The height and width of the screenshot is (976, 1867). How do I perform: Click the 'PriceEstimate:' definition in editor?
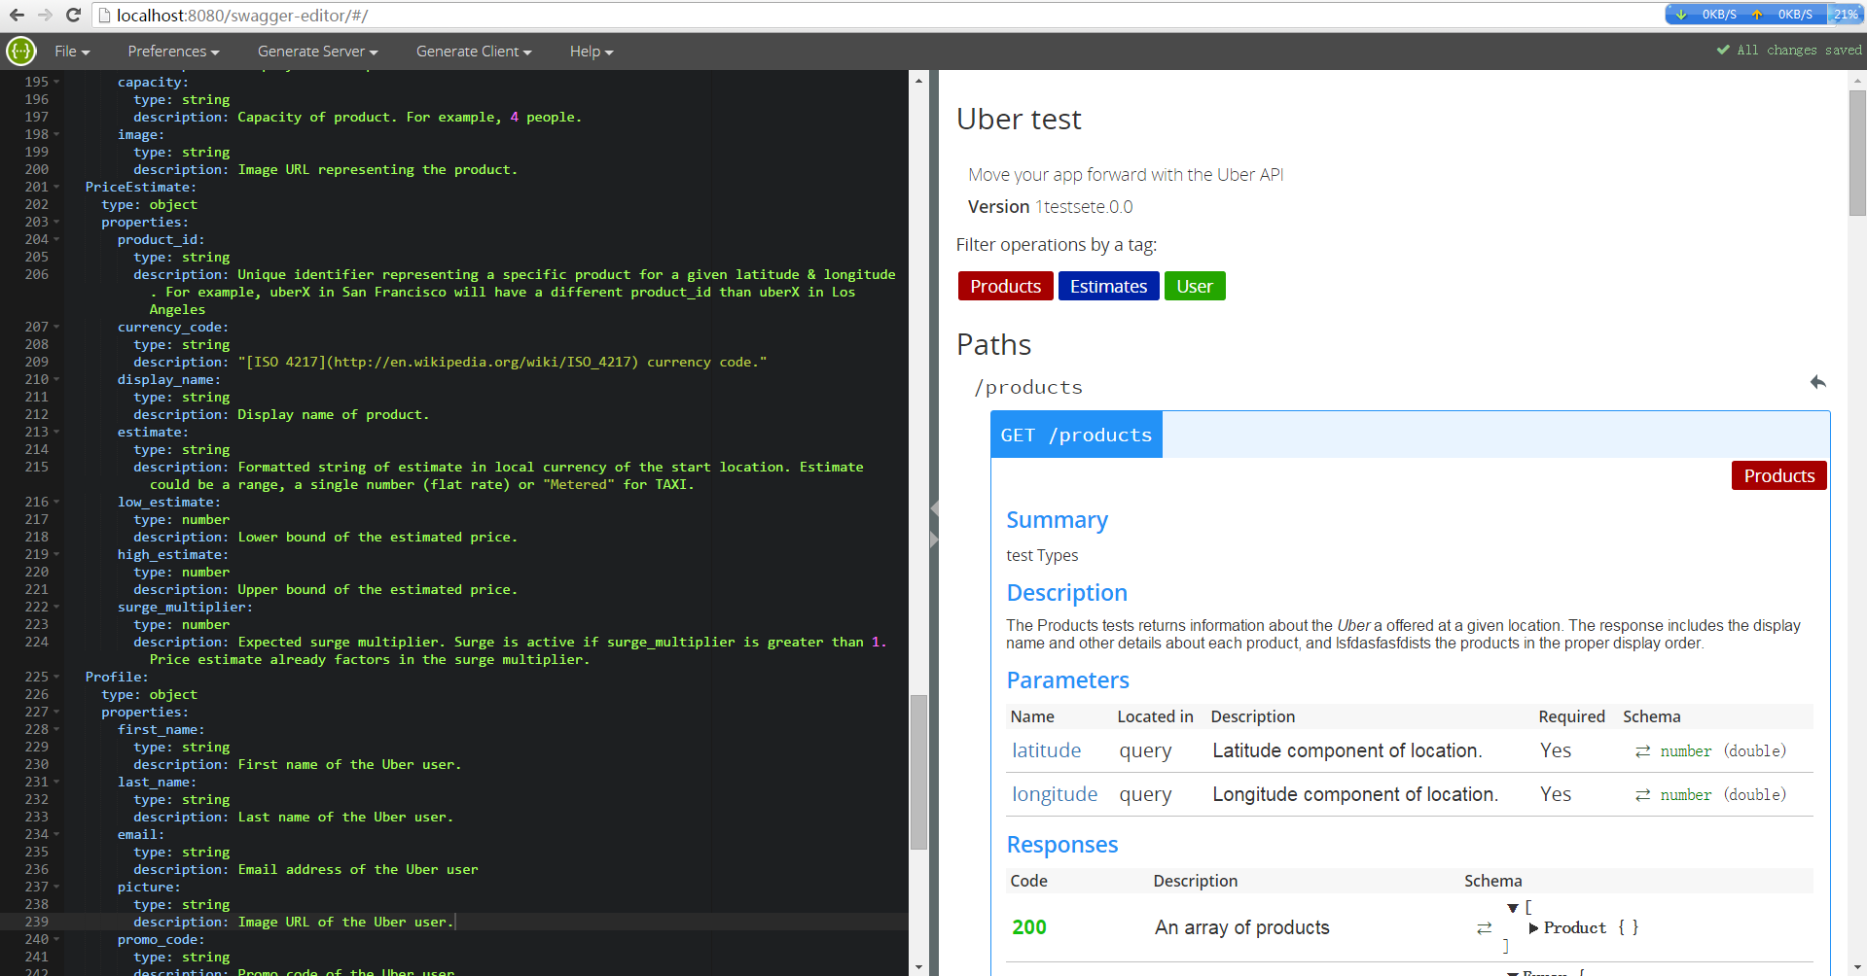pyautogui.click(x=140, y=187)
